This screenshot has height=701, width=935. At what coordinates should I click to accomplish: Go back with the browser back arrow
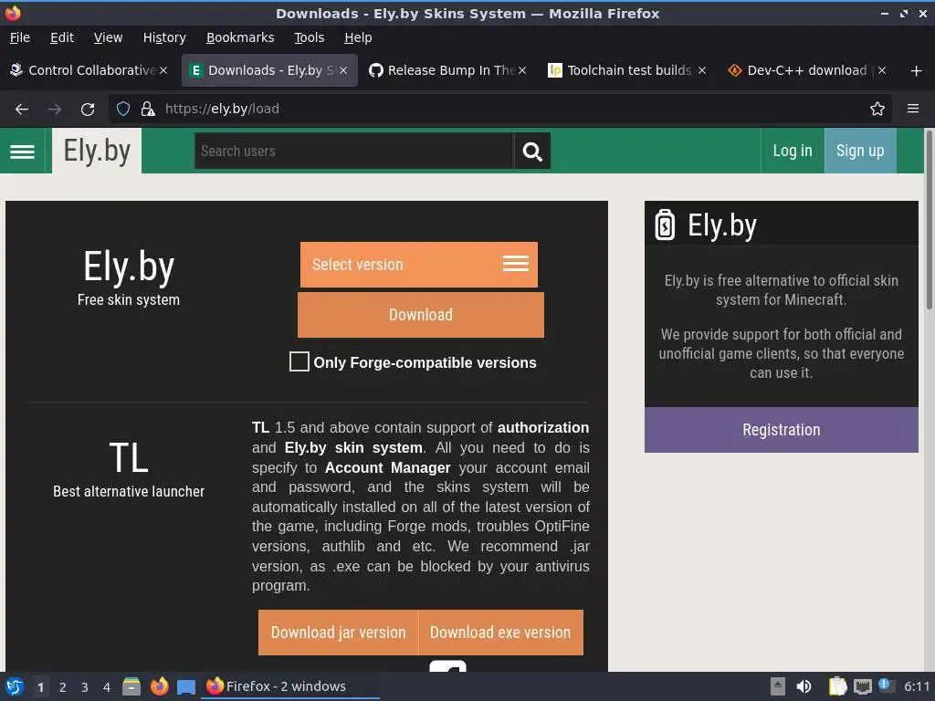22,110
